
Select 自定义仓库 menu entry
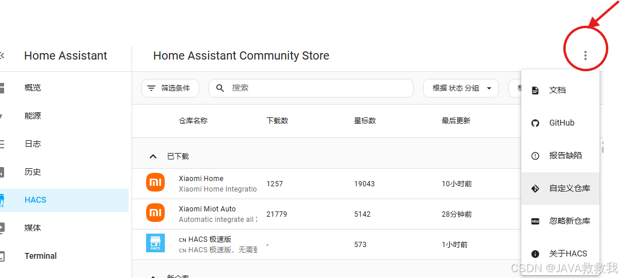tap(560, 189)
